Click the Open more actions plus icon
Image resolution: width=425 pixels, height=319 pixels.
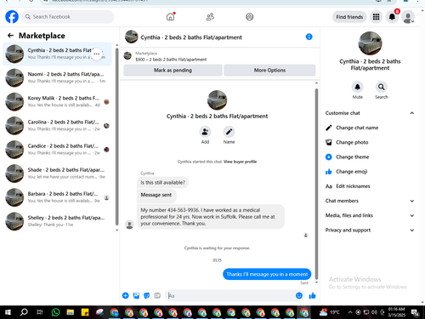[126, 296]
